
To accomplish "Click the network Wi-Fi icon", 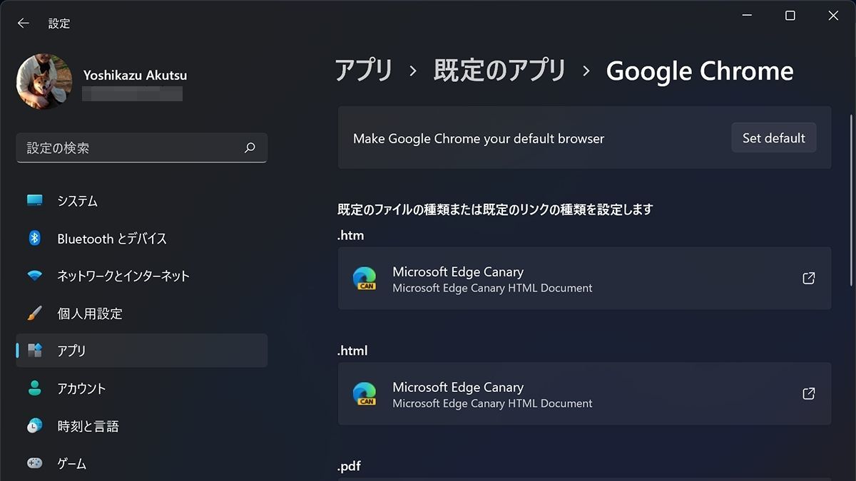I will tap(34, 276).
